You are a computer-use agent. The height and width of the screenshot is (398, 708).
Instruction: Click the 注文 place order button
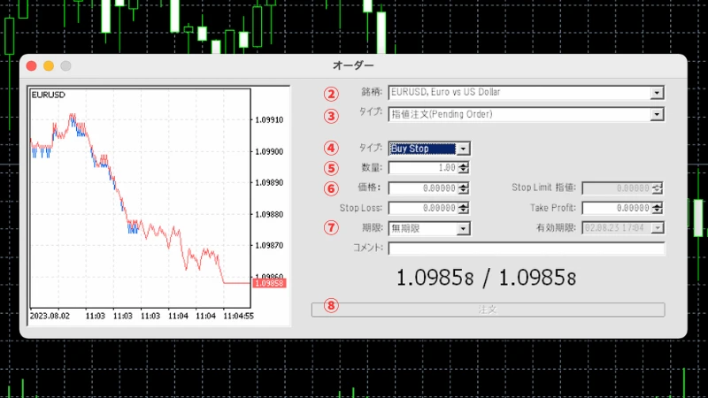coord(488,310)
